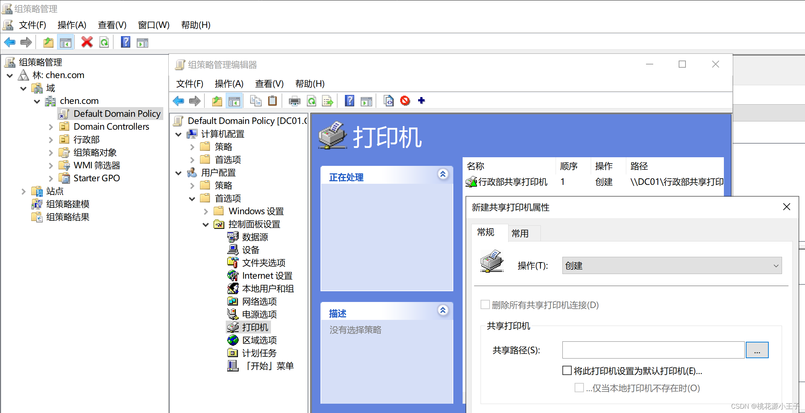Click the blue plus add-new icon
Image resolution: width=805 pixels, height=413 pixels.
pos(421,101)
